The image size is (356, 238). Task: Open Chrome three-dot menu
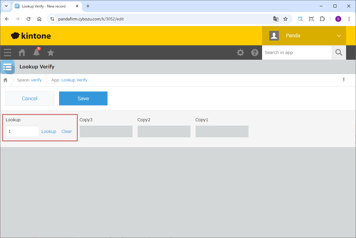(349, 19)
